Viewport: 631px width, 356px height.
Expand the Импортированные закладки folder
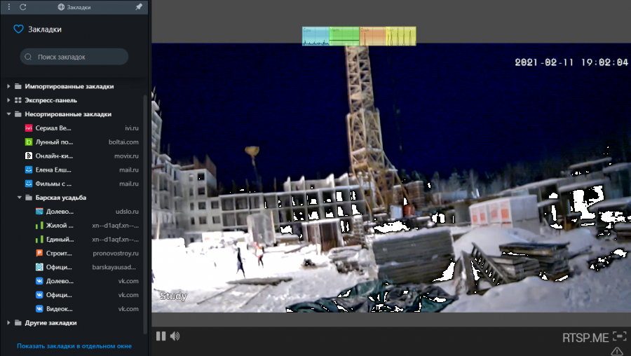(8, 86)
